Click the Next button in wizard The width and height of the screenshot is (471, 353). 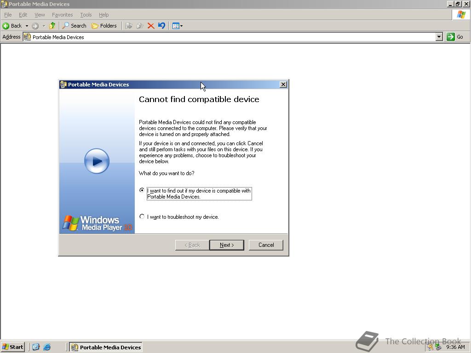coord(227,245)
